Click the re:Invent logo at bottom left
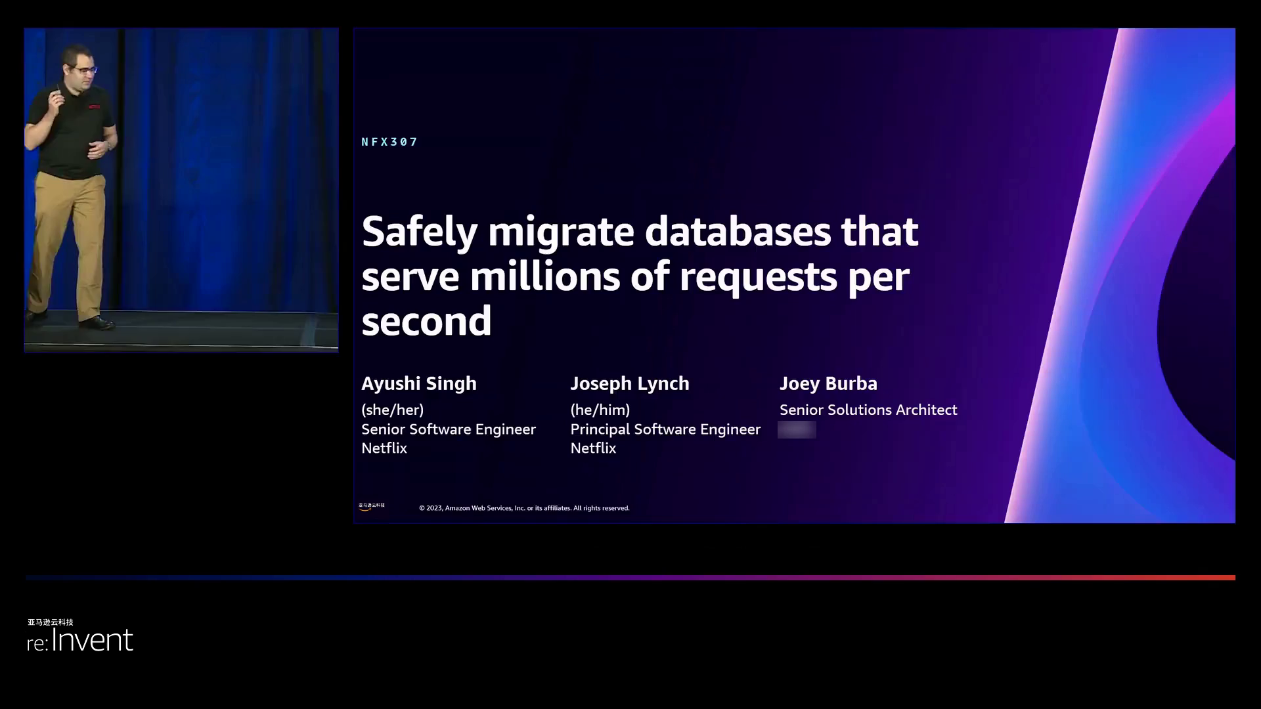This screenshot has height=709, width=1261. click(x=80, y=641)
